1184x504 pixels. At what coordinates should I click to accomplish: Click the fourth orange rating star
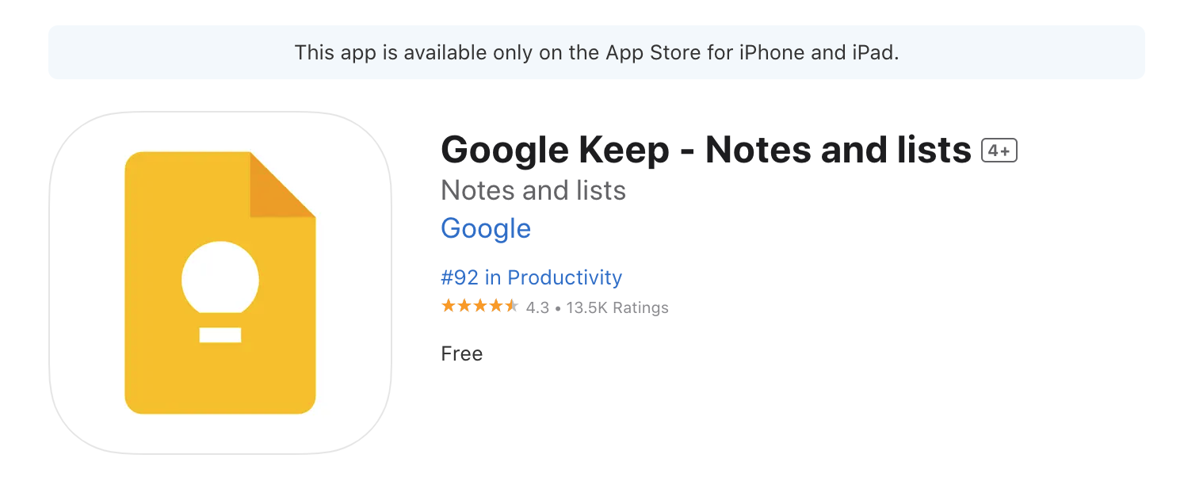[496, 307]
